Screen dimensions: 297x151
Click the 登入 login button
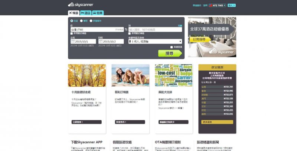231,5
